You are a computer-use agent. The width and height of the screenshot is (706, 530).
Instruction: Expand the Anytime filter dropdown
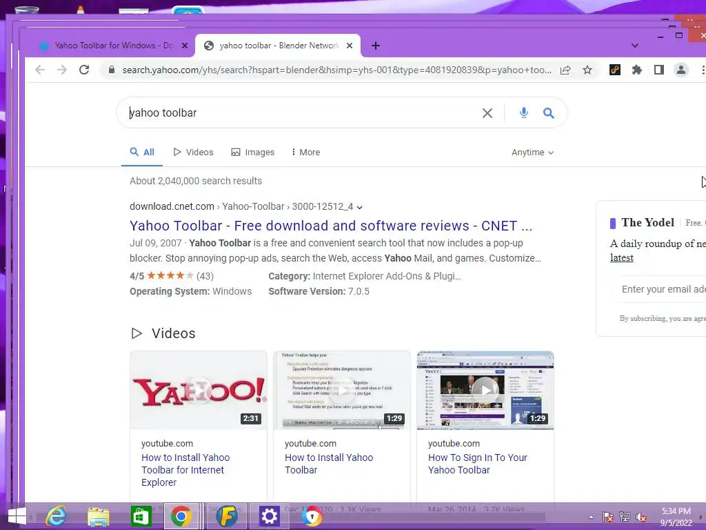click(532, 153)
